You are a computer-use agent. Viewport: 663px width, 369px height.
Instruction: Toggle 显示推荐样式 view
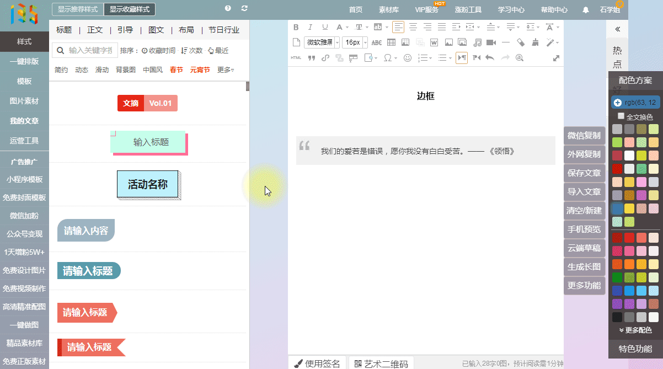[x=77, y=9]
